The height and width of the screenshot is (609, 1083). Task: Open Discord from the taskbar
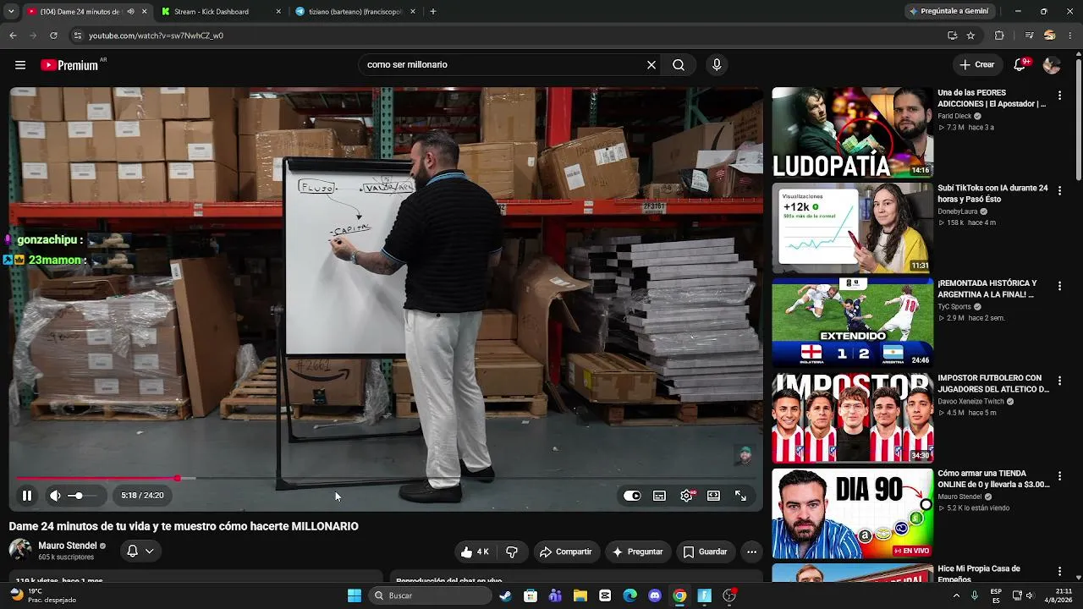click(655, 595)
